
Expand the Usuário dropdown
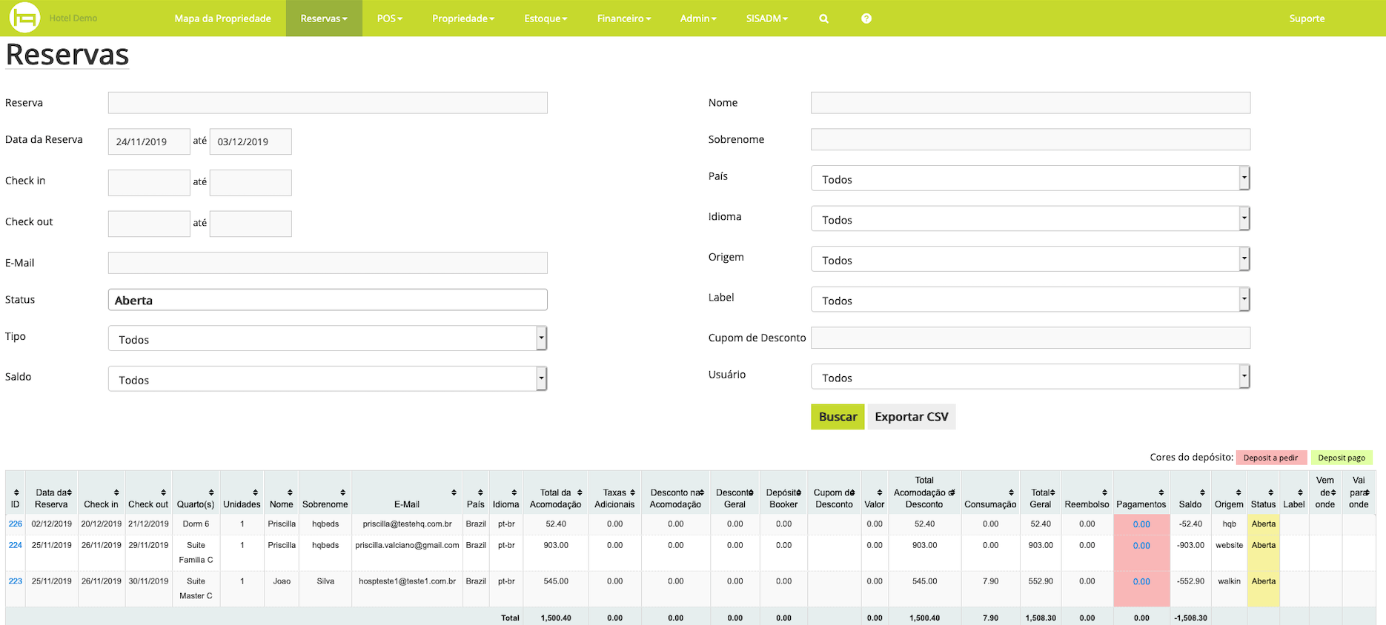coord(1030,377)
